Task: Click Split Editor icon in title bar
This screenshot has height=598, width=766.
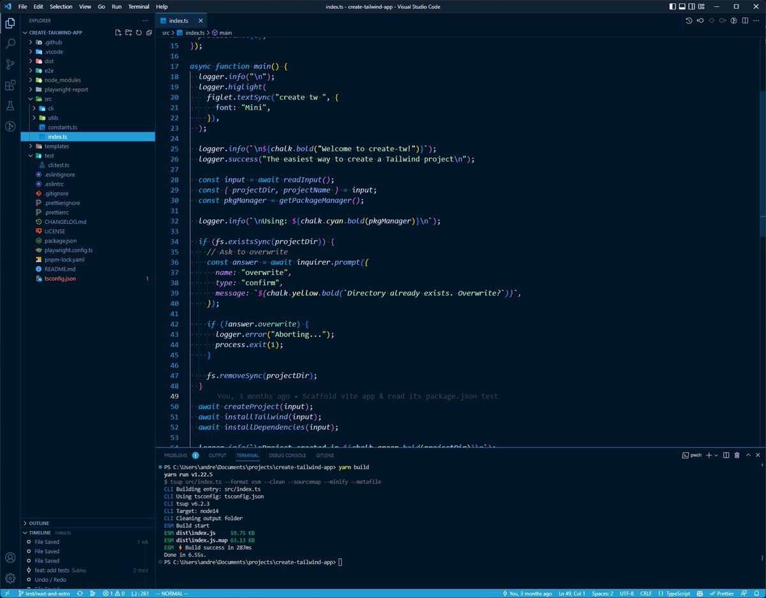Action: point(745,20)
